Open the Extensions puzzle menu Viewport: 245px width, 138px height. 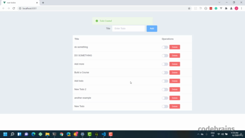coord(226,8)
